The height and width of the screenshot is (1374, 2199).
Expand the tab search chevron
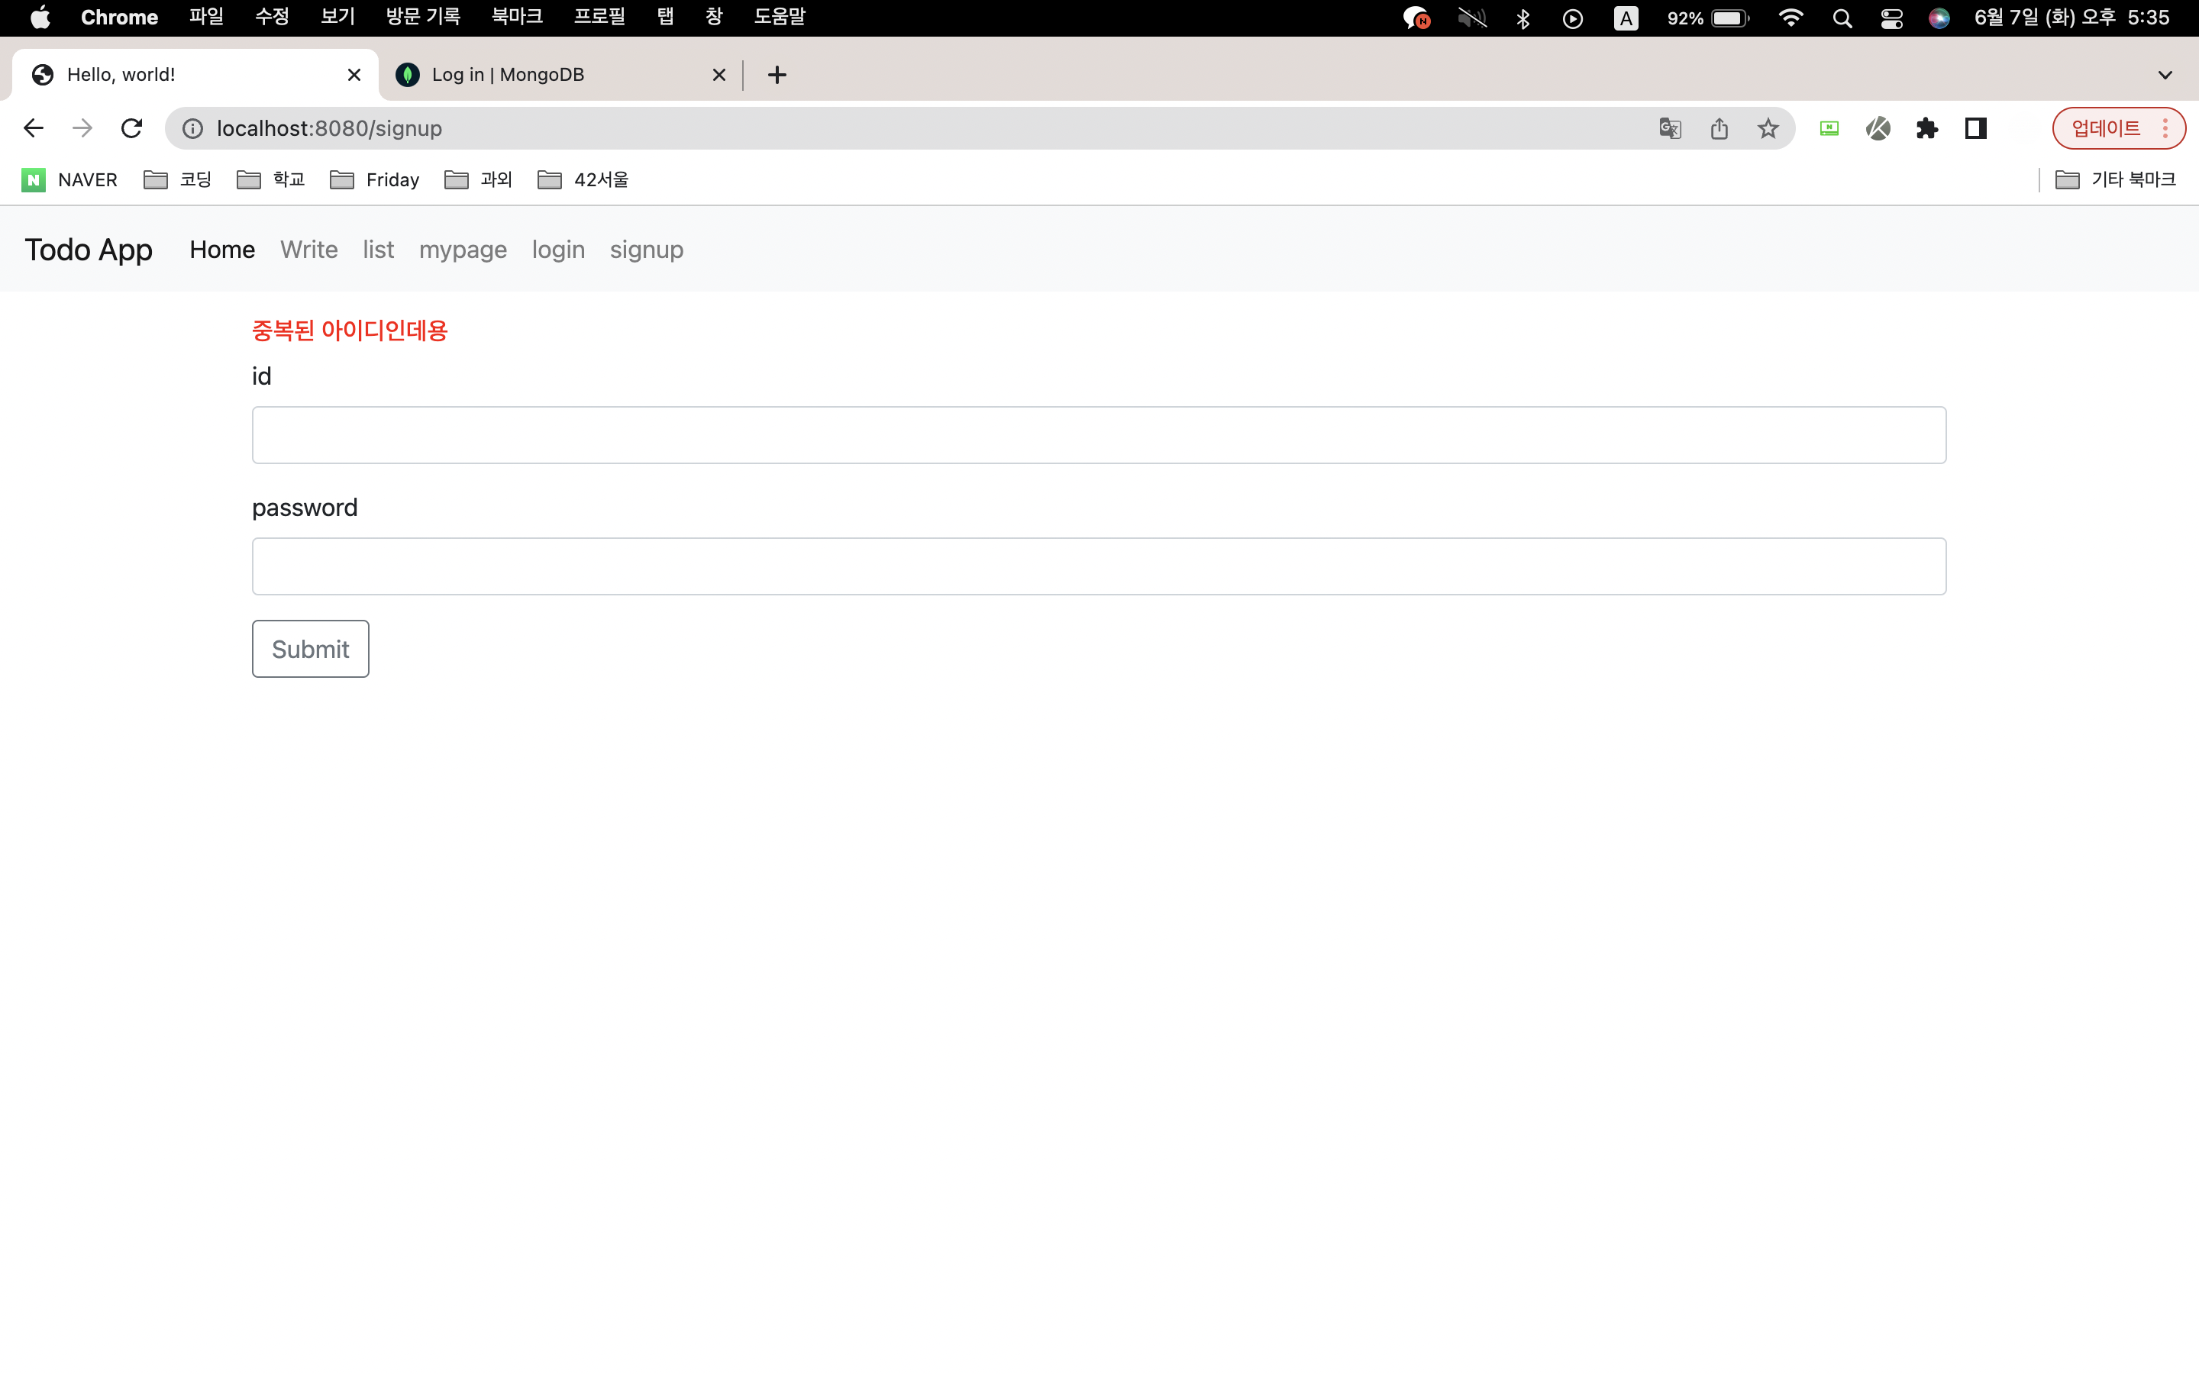coord(2165,75)
